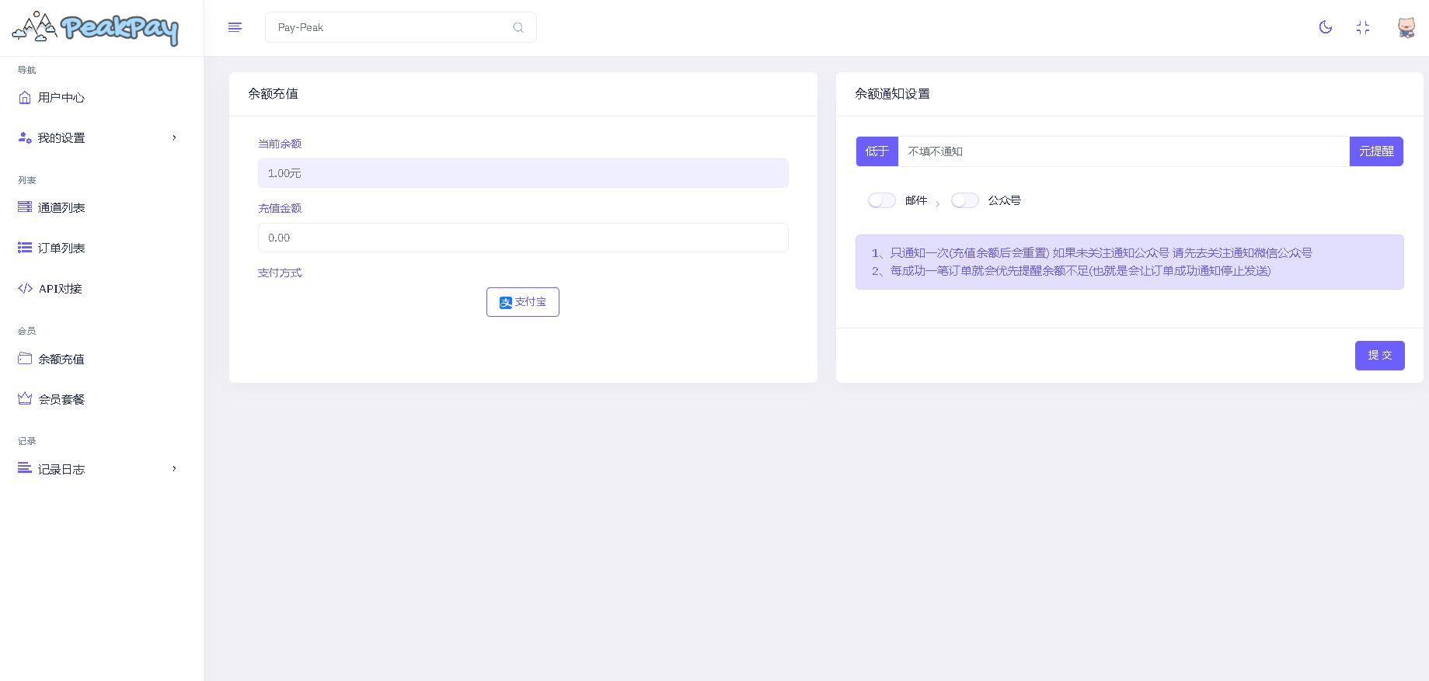Click the 提交 submit button
This screenshot has height=681, width=1429.
pos(1379,355)
